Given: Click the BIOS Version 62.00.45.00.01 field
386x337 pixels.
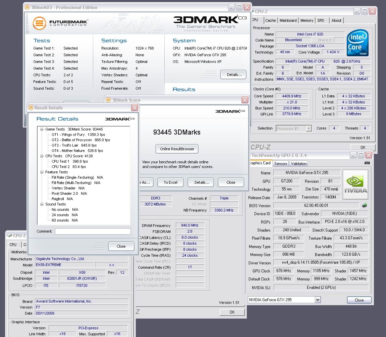Looking at the screenshot, I should [316, 205].
